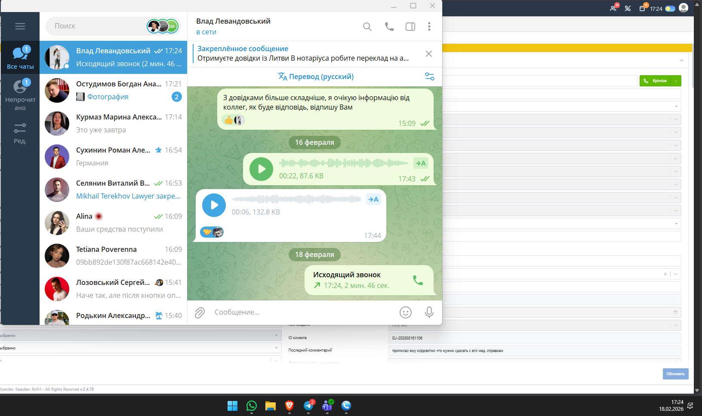Search in the Влад Левандовський chat

[367, 27]
